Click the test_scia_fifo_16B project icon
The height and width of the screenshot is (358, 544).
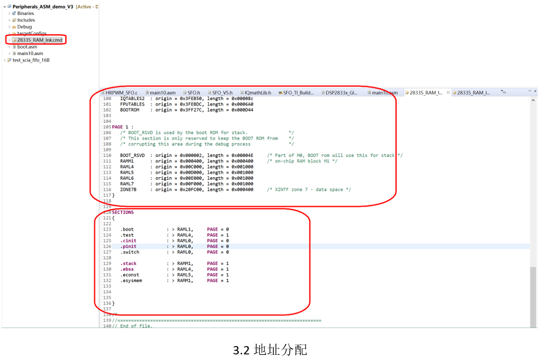point(9,60)
